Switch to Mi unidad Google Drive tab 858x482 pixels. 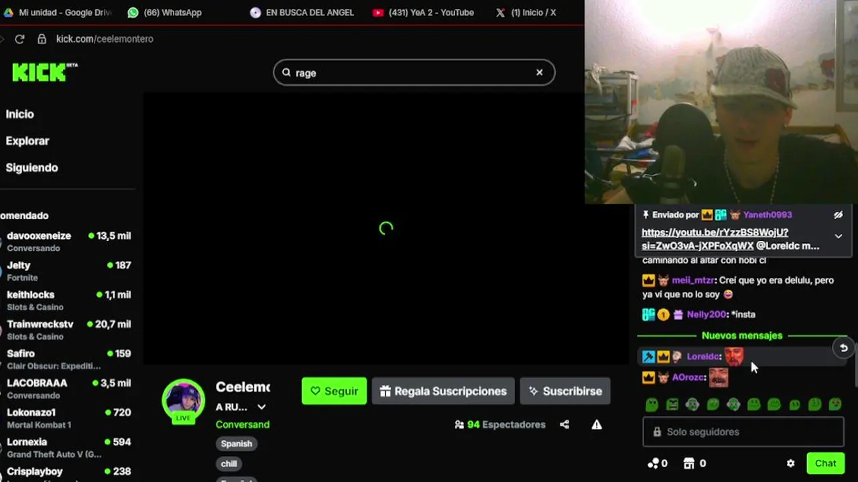click(x=58, y=12)
